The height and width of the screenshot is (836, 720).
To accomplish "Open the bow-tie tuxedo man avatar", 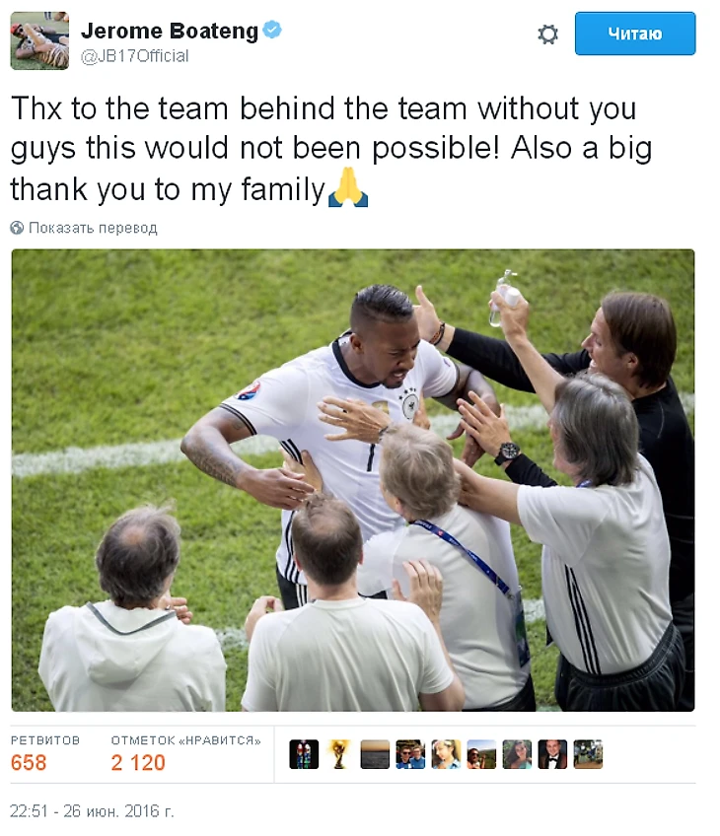I will tap(552, 754).
